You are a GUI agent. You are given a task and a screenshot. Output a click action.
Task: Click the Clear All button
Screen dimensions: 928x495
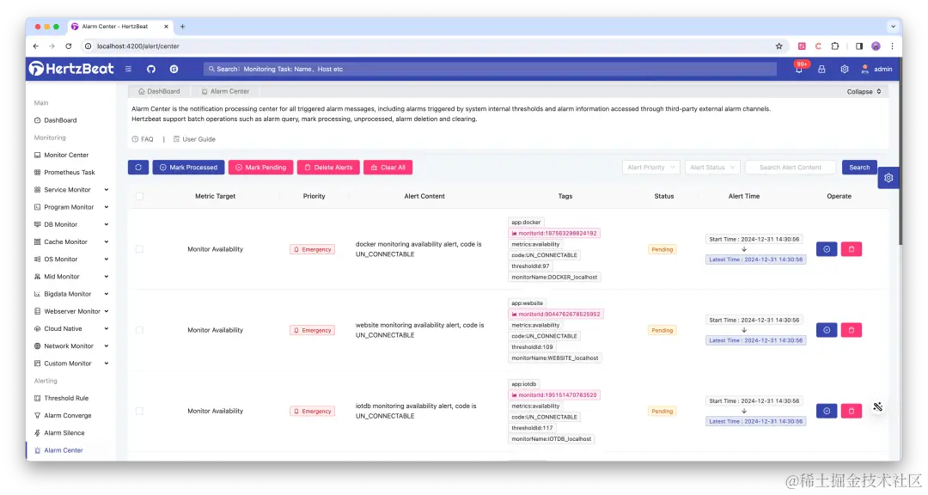pos(388,168)
